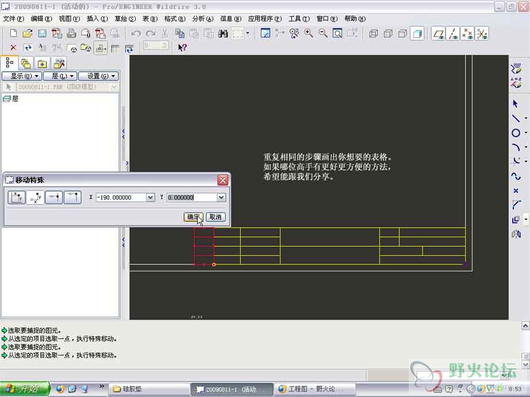
Task: Click the Mirror entities tool
Action: (516, 233)
